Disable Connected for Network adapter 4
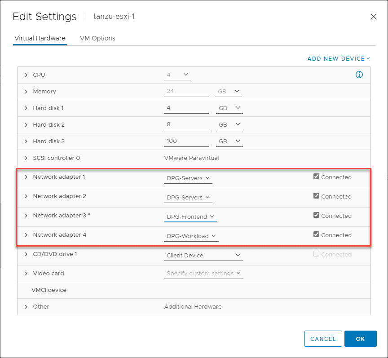The width and height of the screenshot is (388, 358). (317, 234)
